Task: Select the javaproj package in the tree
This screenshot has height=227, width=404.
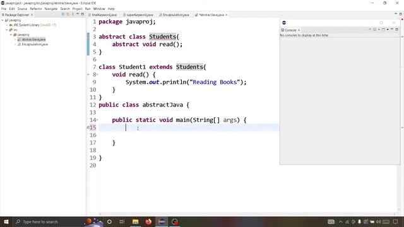Action: tap(21, 35)
